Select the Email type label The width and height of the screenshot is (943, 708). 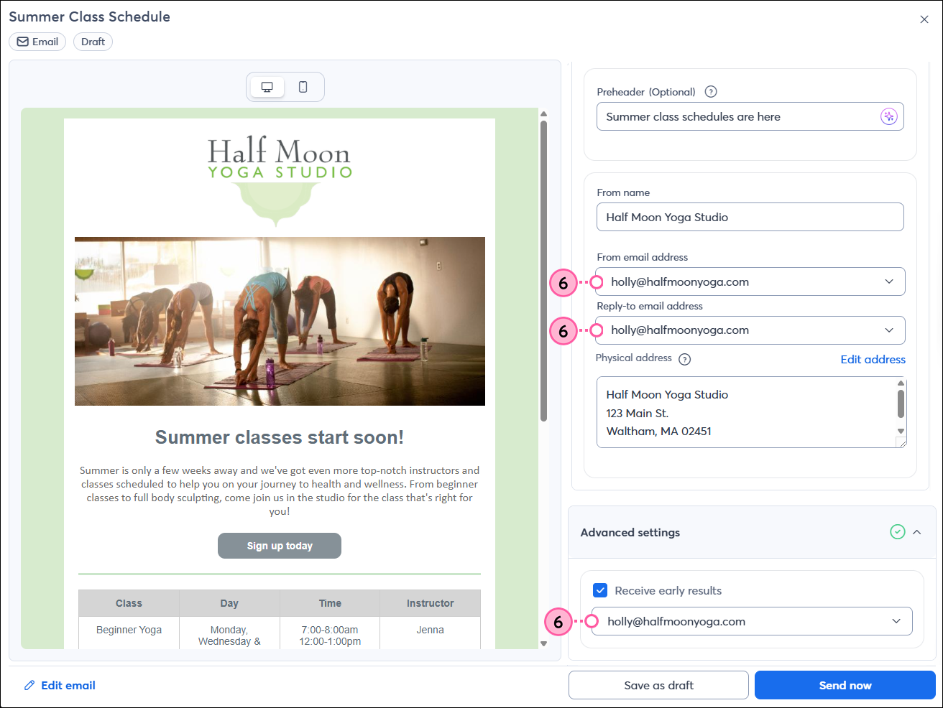click(37, 41)
